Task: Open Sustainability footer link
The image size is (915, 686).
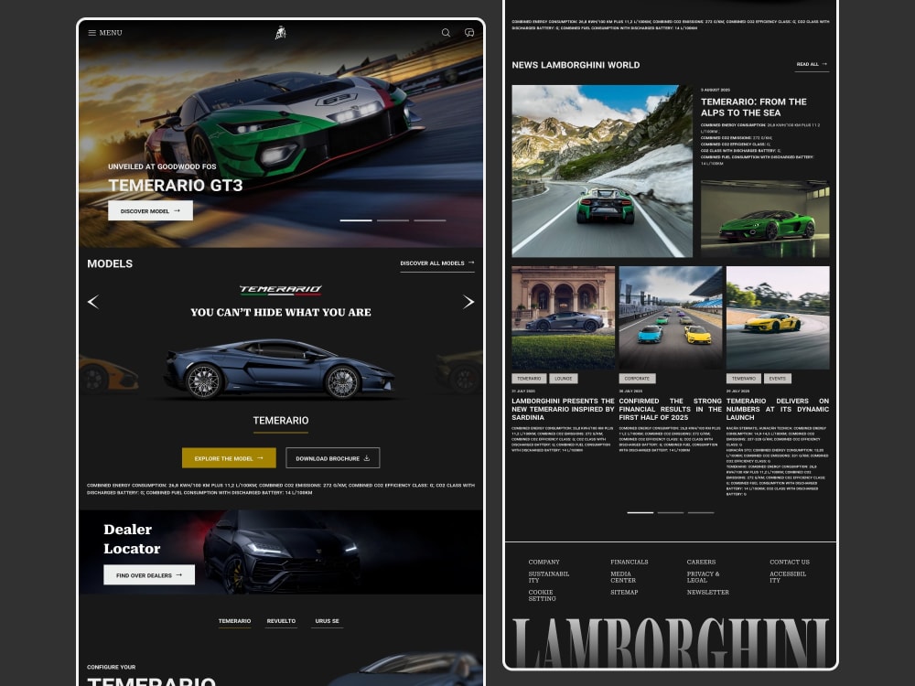Action: point(548,577)
